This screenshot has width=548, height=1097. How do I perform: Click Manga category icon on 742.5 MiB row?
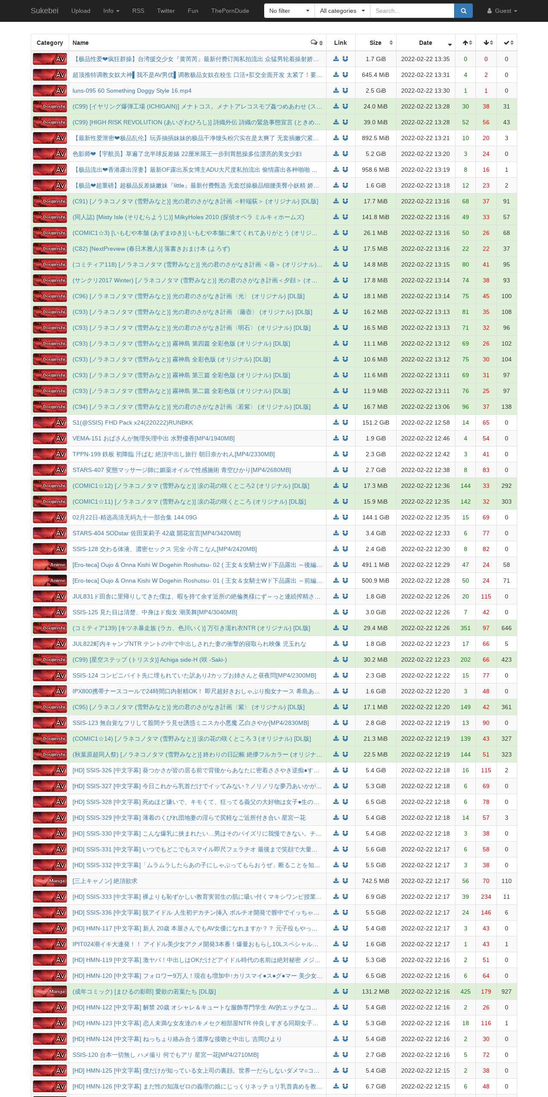pos(50,881)
